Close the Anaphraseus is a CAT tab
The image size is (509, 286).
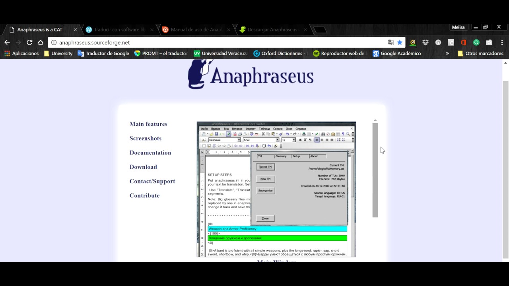click(x=75, y=30)
